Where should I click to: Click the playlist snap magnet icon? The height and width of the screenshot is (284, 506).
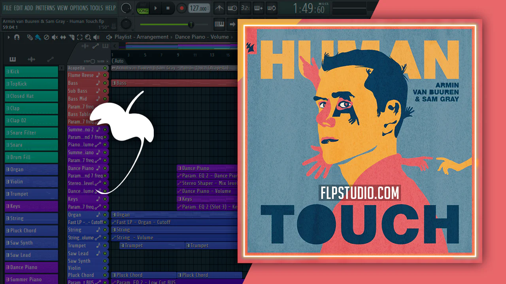(17, 37)
